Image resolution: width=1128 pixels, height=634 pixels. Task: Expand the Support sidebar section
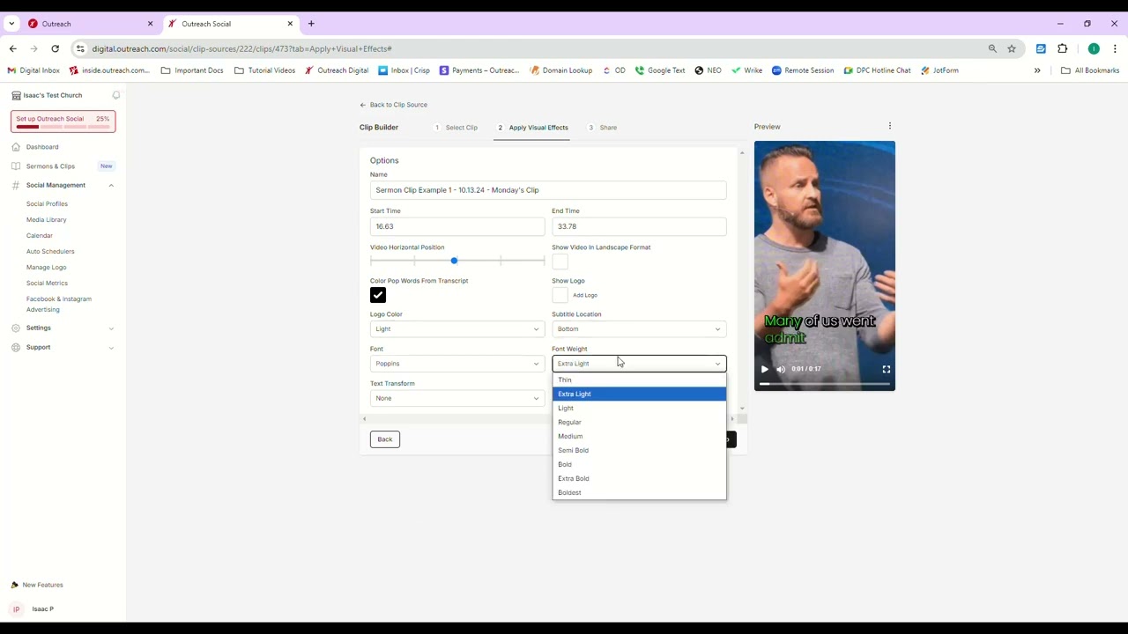(x=111, y=347)
